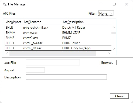Click the horizontal scrollbar thumb
Viewport: 133px width, 103px height.
(x=53, y=53)
